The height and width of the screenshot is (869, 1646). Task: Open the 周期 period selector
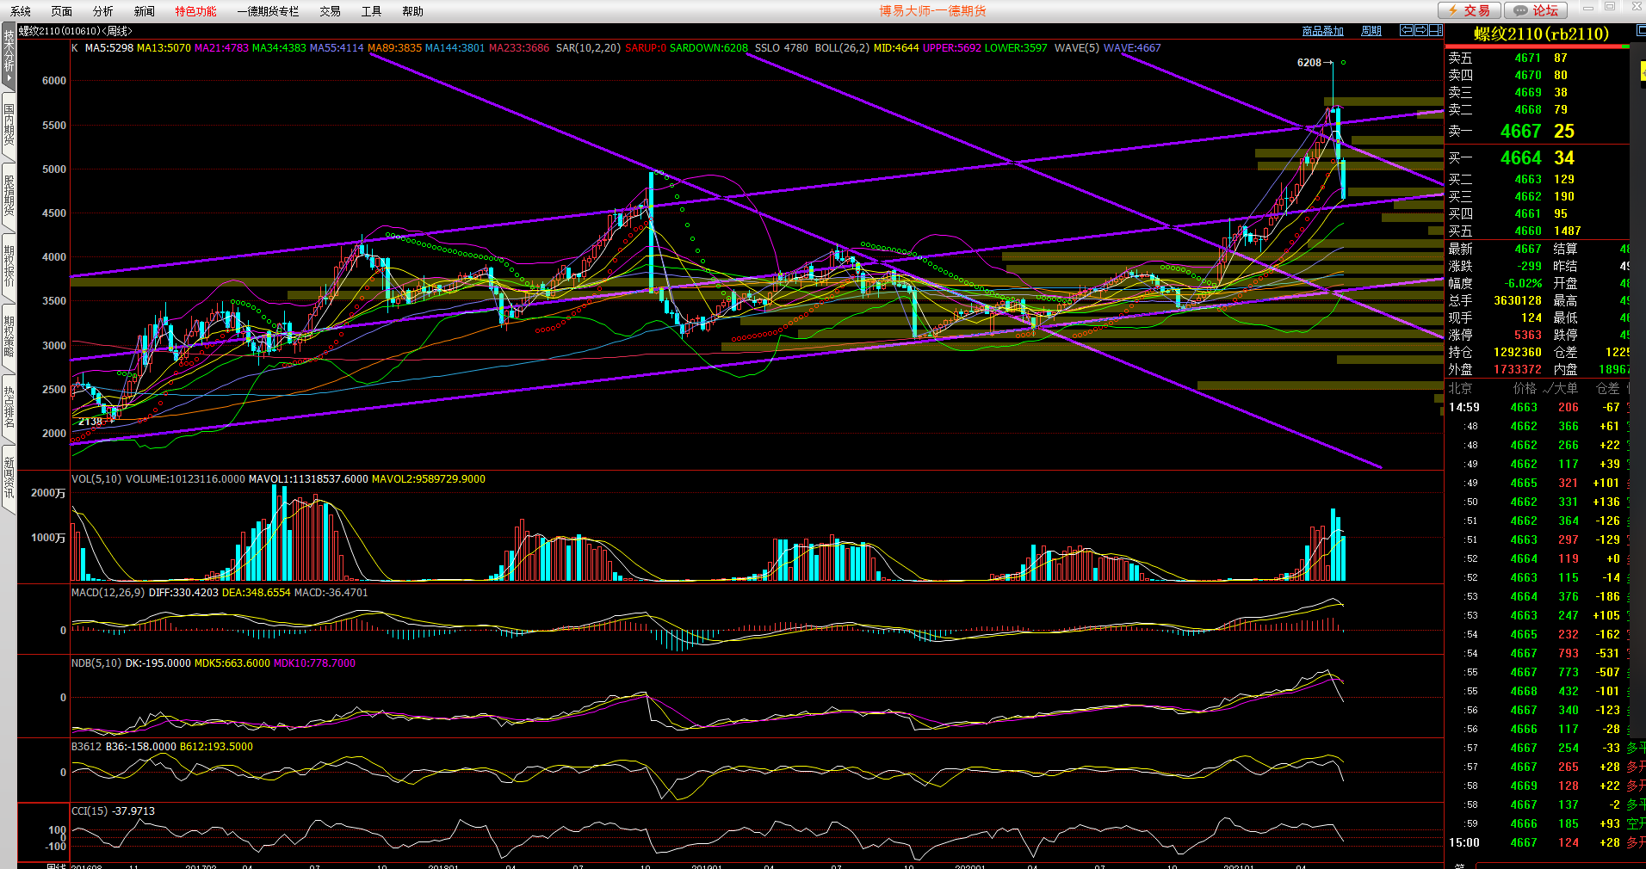pos(1371,31)
